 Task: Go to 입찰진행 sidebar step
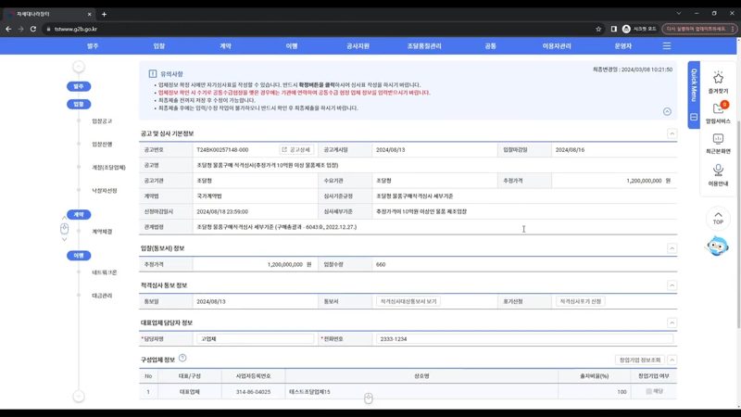pyautogui.click(x=102, y=145)
